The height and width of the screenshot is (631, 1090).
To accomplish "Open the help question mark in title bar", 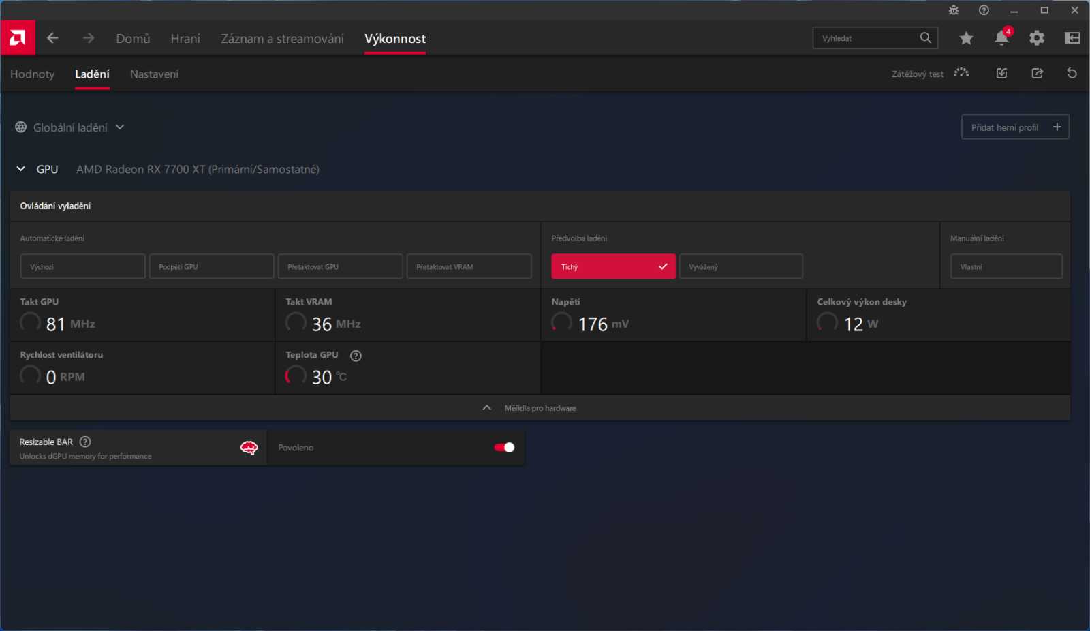I will coord(984,10).
